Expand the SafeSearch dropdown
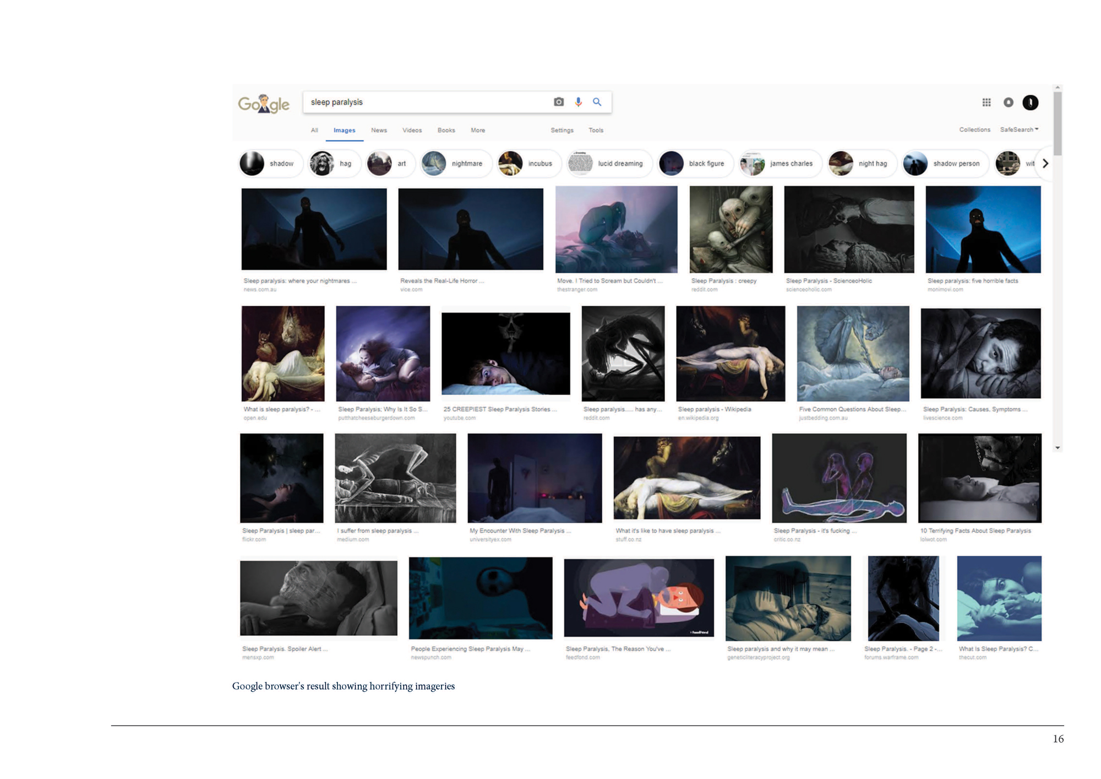The width and height of the screenshot is (1101, 779). click(x=1019, y=129)
